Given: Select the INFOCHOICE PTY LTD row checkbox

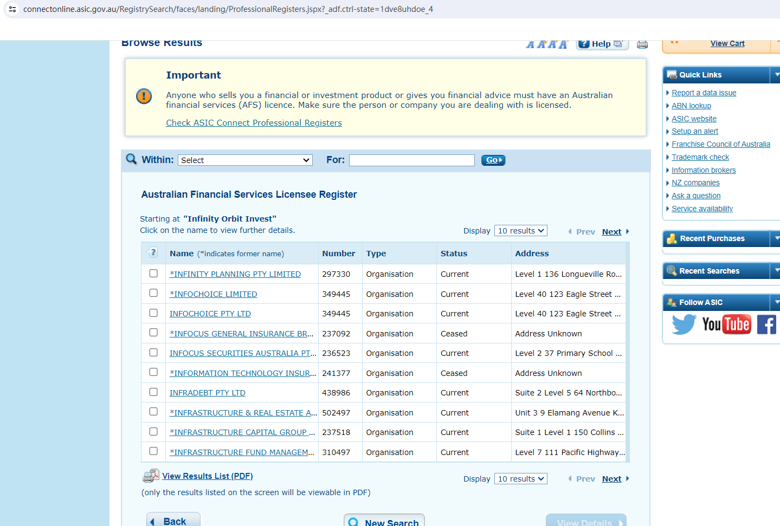Looking at the screenshot, I should click(x=153, y=313).
